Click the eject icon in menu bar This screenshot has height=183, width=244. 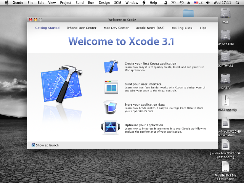[189, 3]
